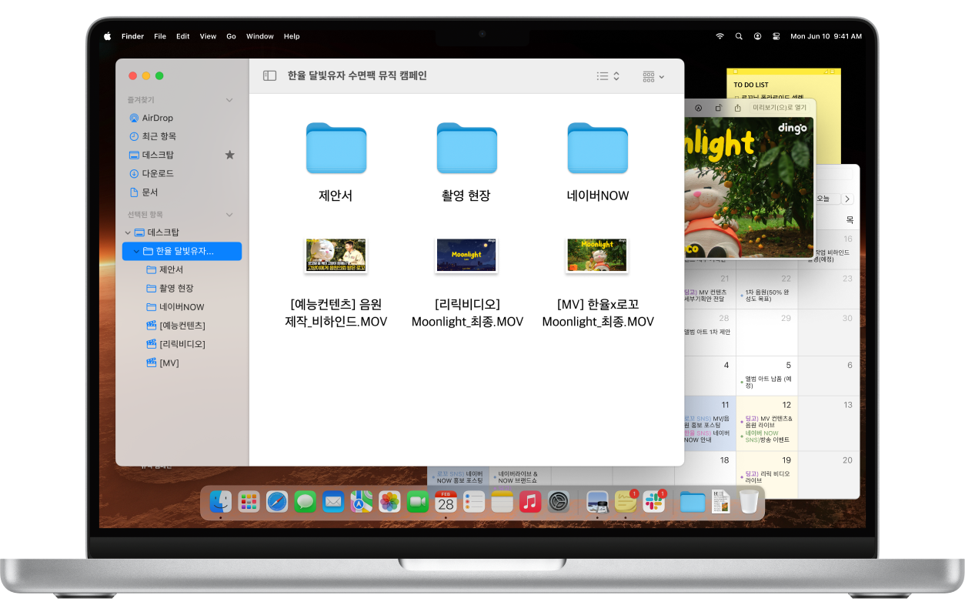Image resolution: width=965 pixels, height=605 pixels.
Task: Open the Apple menu
Action: pyautogui.click(x=107, y=36)
